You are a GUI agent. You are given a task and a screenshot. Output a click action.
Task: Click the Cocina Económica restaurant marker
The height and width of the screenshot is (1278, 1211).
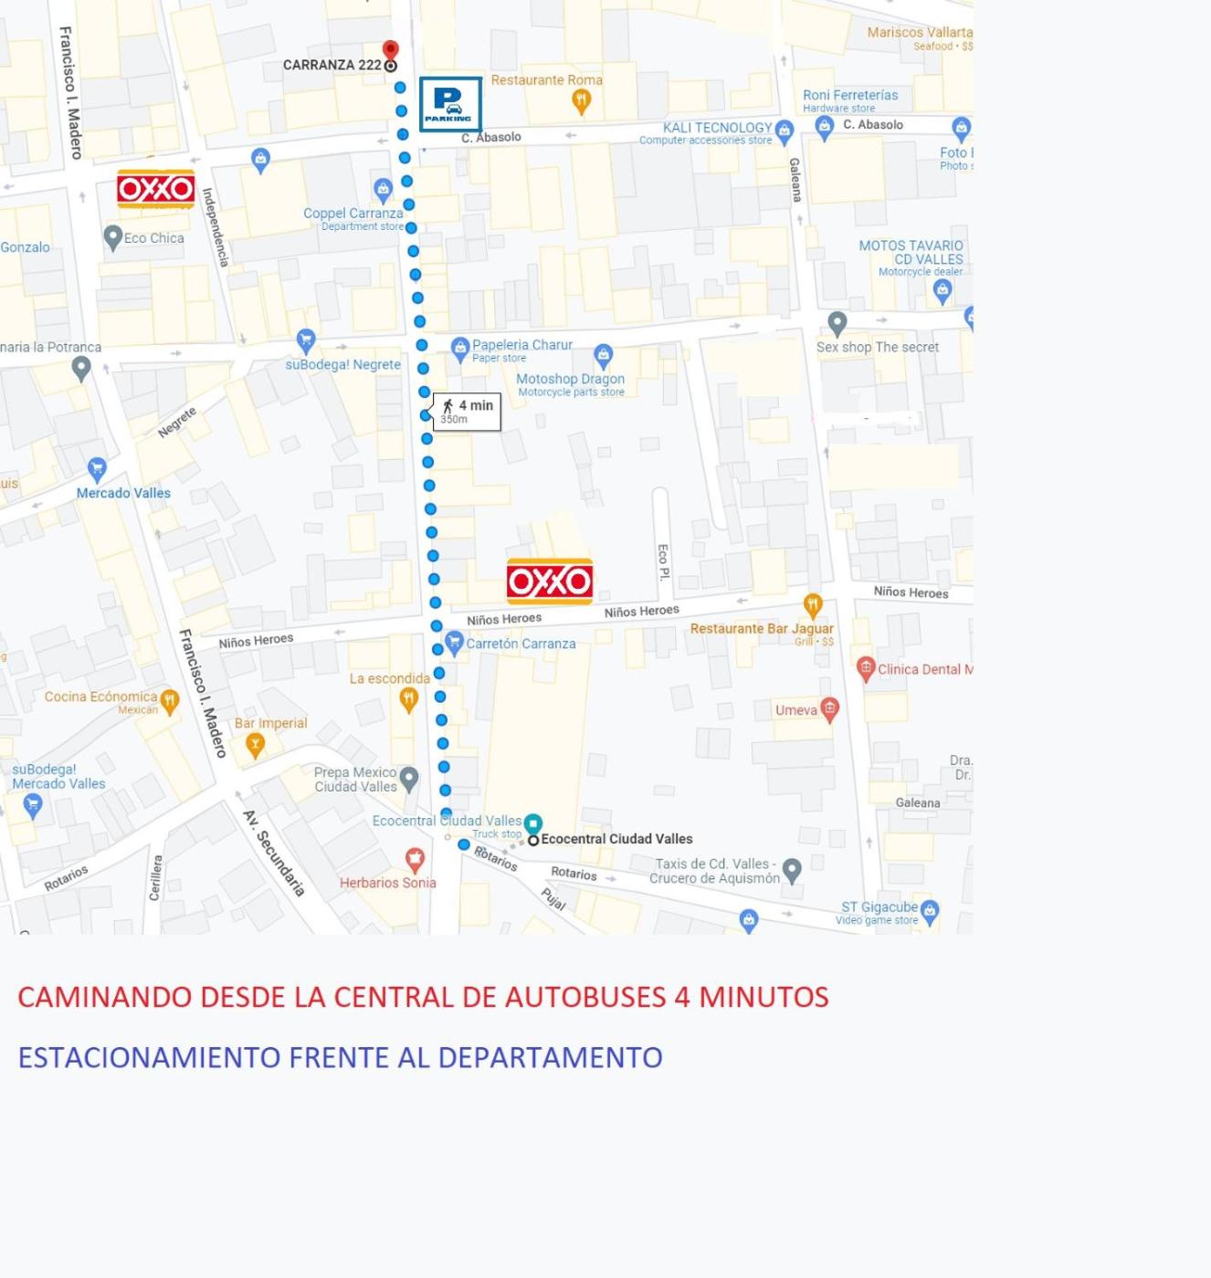point(169,700)
